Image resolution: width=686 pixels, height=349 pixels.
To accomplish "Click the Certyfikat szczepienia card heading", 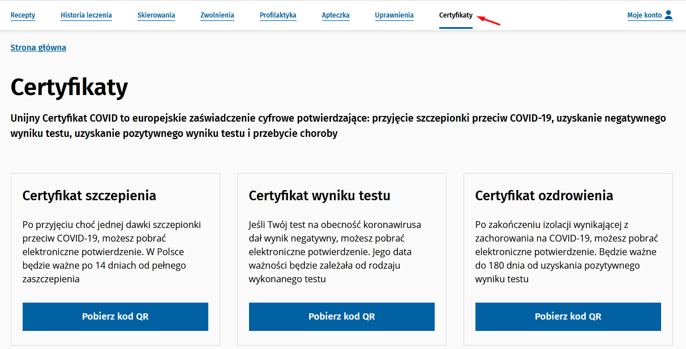I will [x=89, y=196].
